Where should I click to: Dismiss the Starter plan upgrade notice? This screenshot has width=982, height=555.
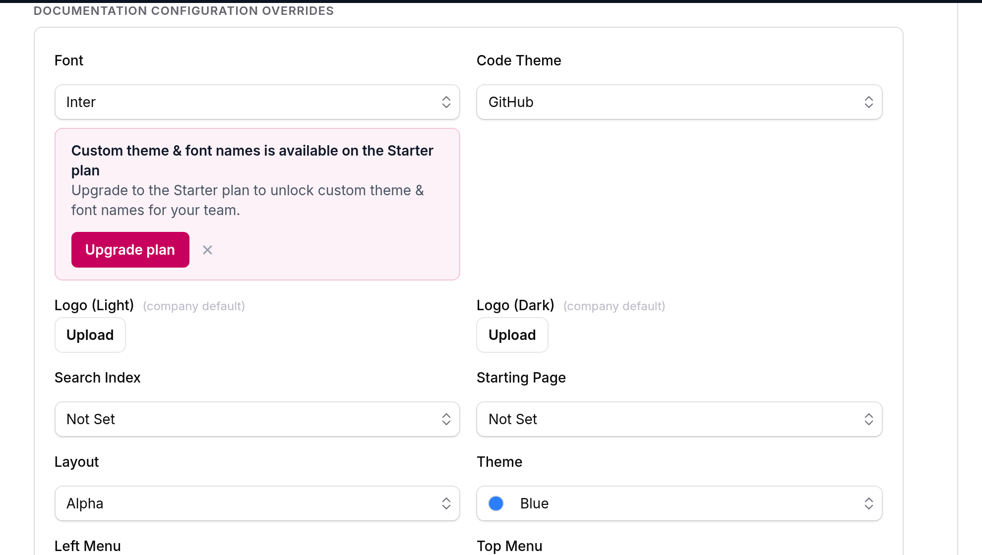(207, 250)
